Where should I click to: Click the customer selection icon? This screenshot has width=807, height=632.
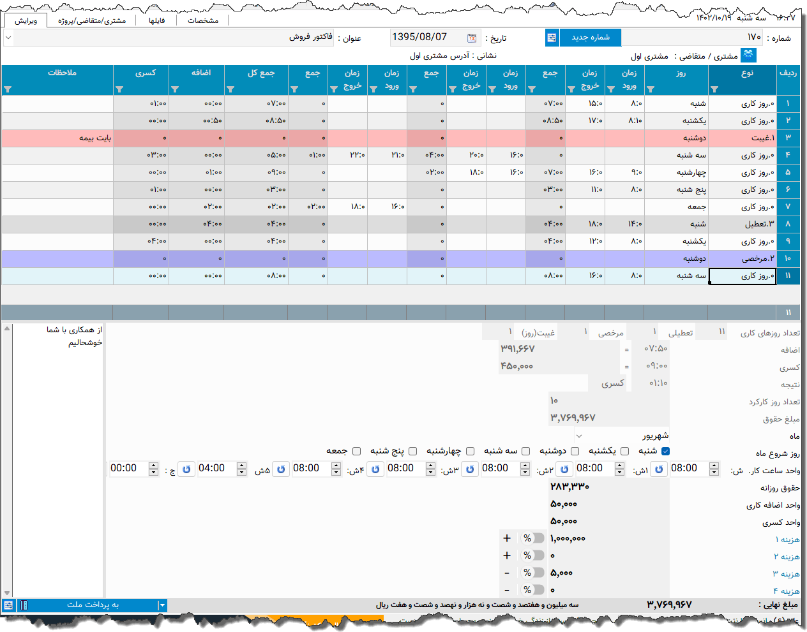pyautogui.click(x=748, y=55)
